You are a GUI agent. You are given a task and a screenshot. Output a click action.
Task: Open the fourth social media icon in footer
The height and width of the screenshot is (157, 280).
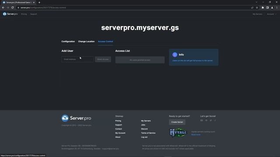pos(215,120)
